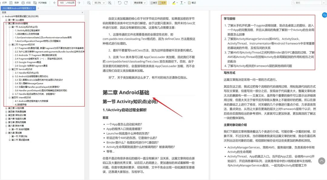The image size is (327, 180).
Task: Click the 打印 (Print) button
Action: 26,3
